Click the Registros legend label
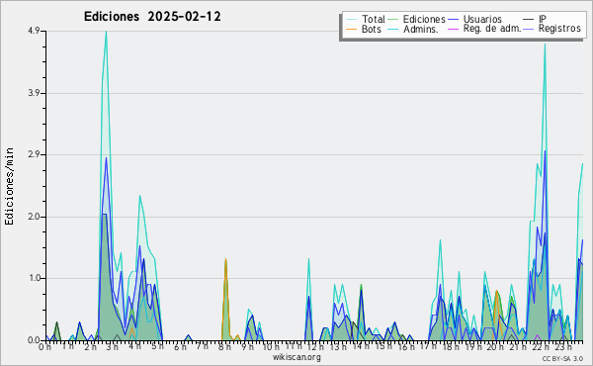Image resolution: width=593 pixels, height=366 pixels. click(559, 29)
